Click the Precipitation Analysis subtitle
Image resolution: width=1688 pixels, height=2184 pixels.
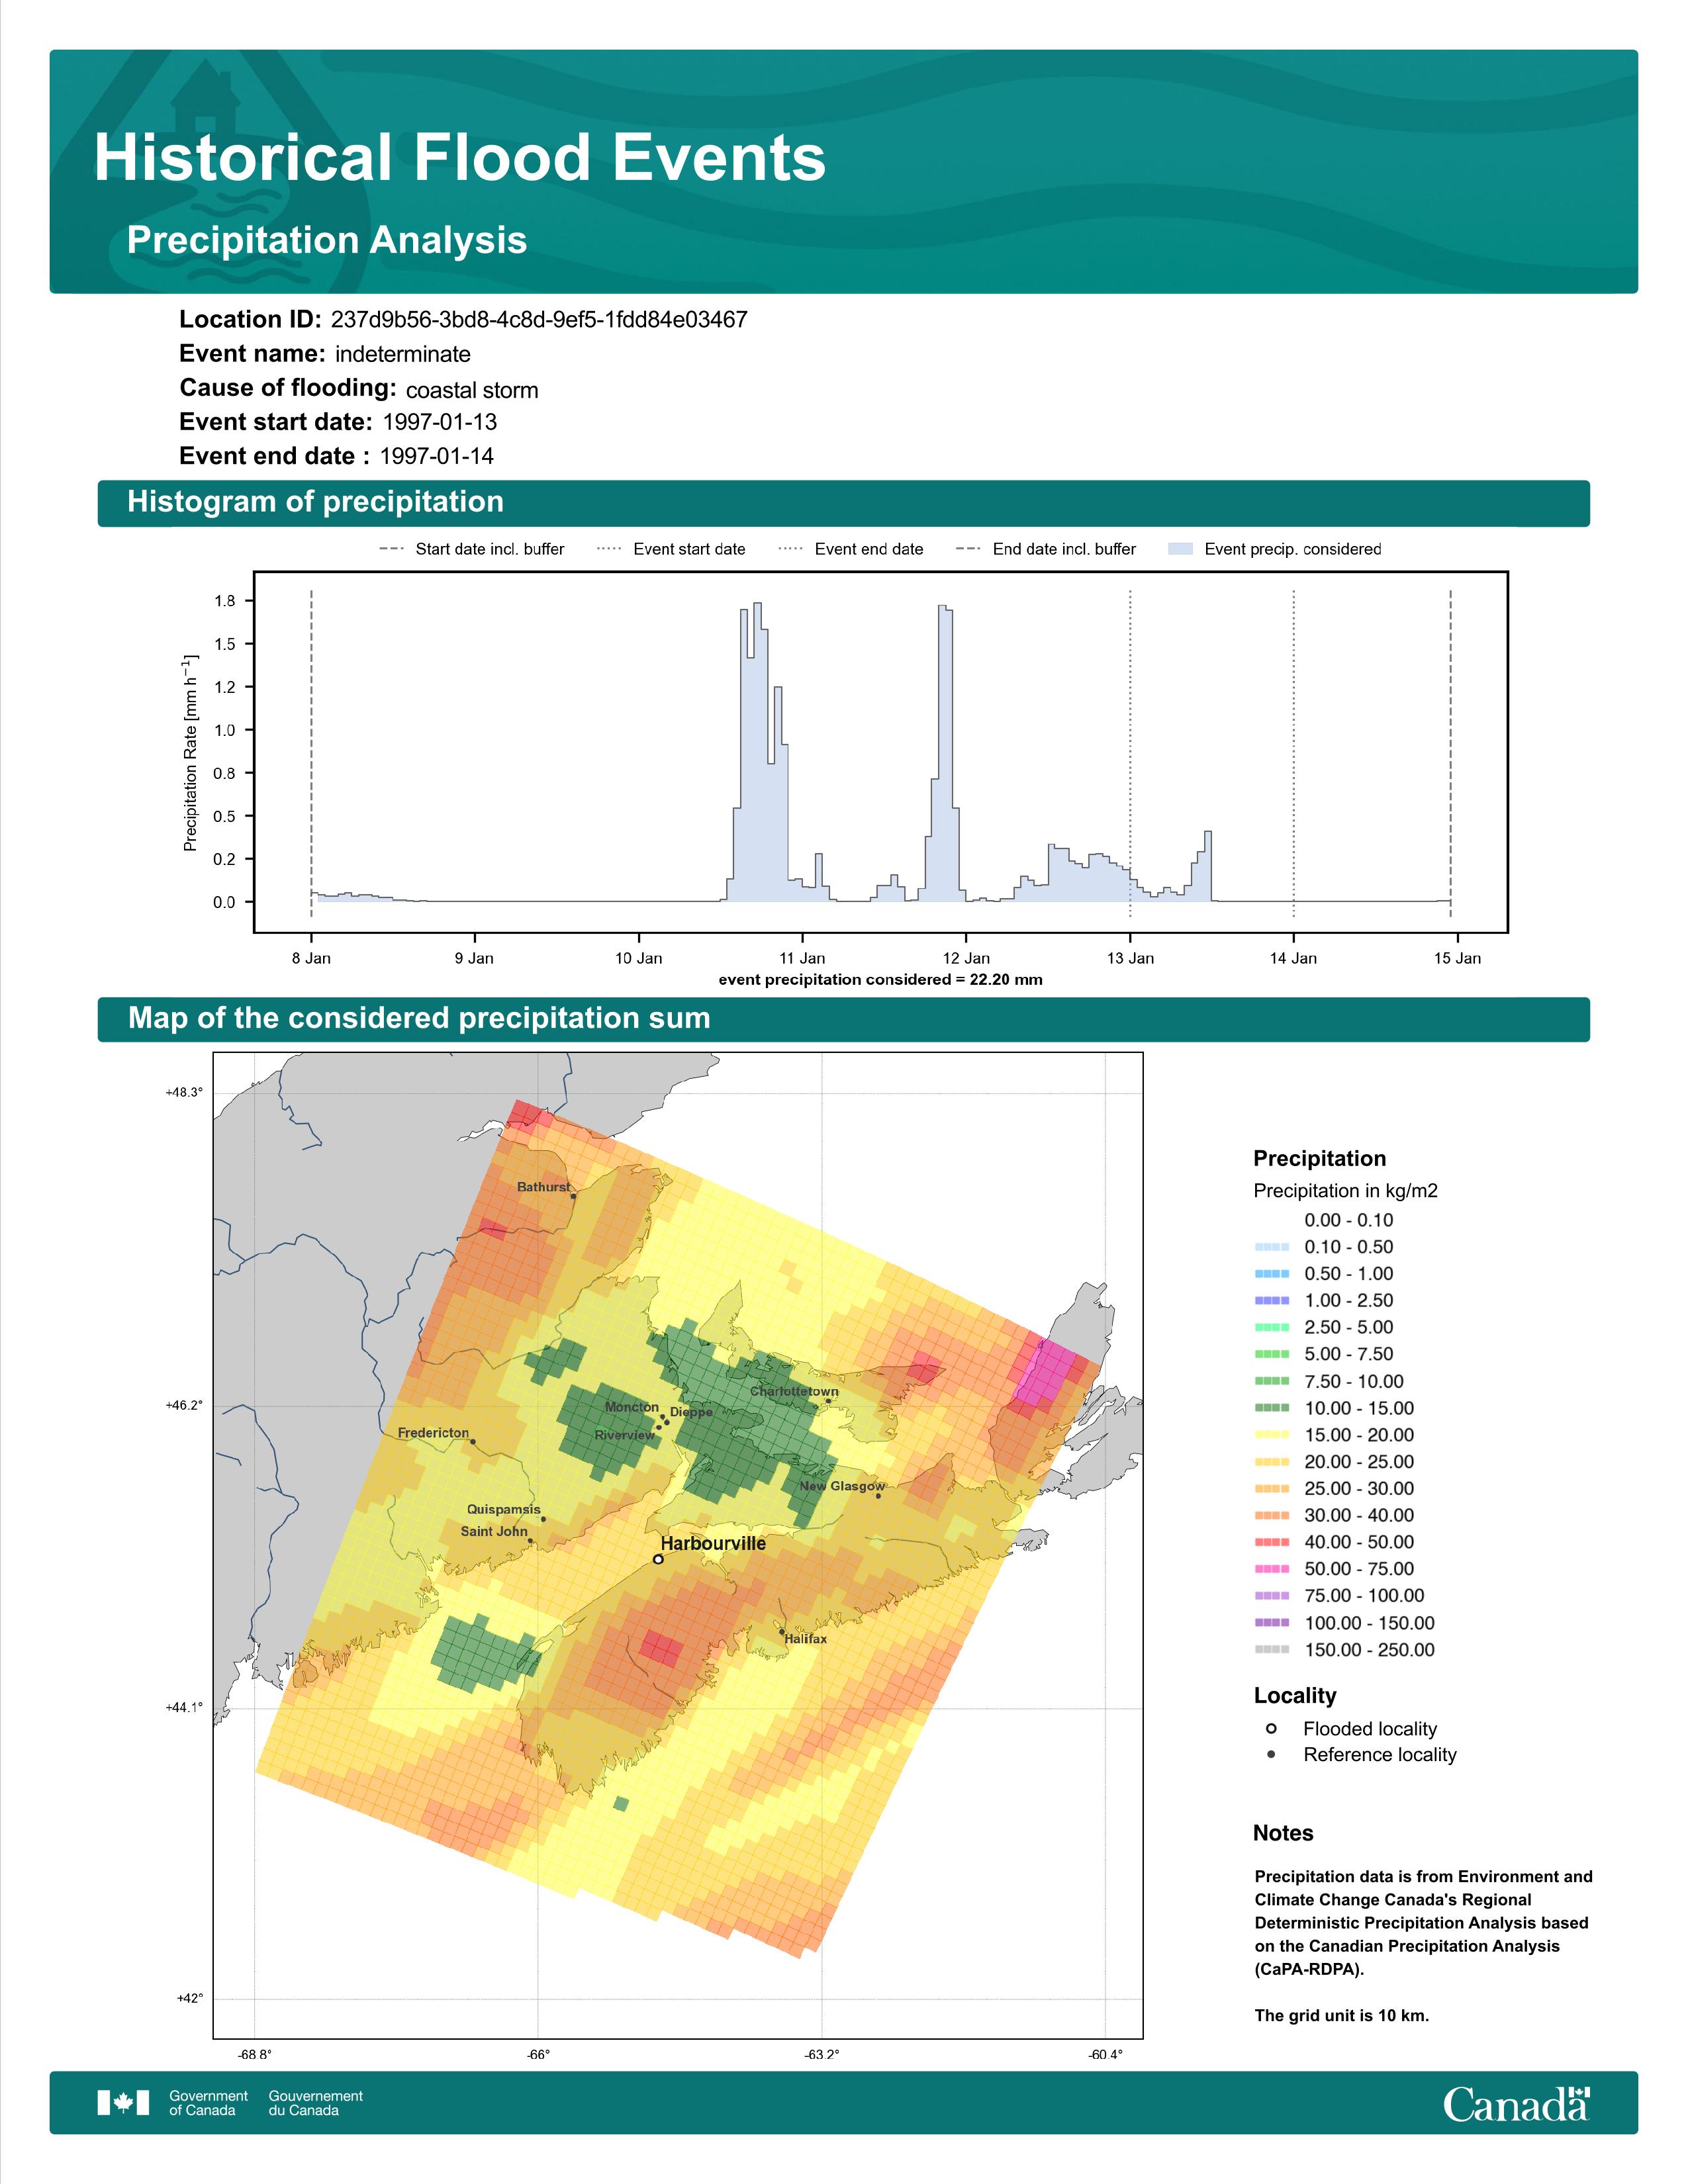coord(327,240)
